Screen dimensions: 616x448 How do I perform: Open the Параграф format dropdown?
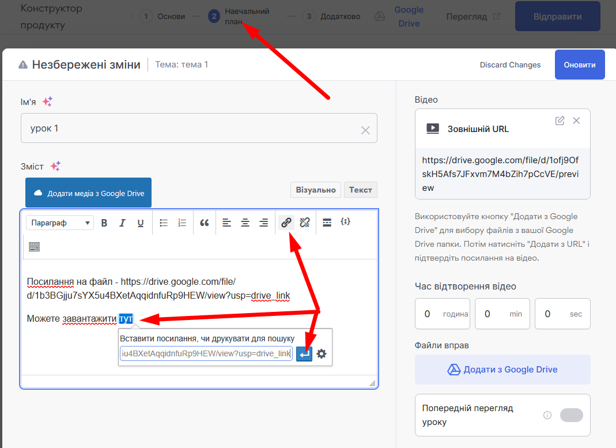60,223
